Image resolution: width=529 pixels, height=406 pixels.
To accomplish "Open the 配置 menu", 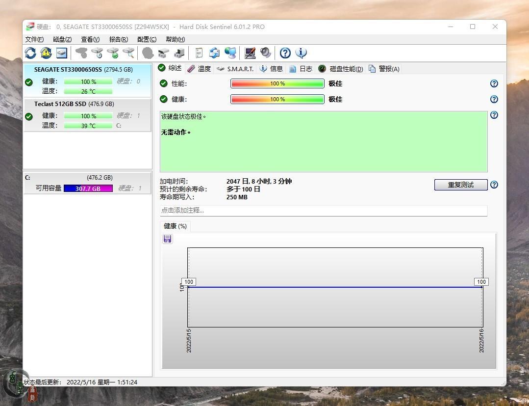I will coord(147,39).
